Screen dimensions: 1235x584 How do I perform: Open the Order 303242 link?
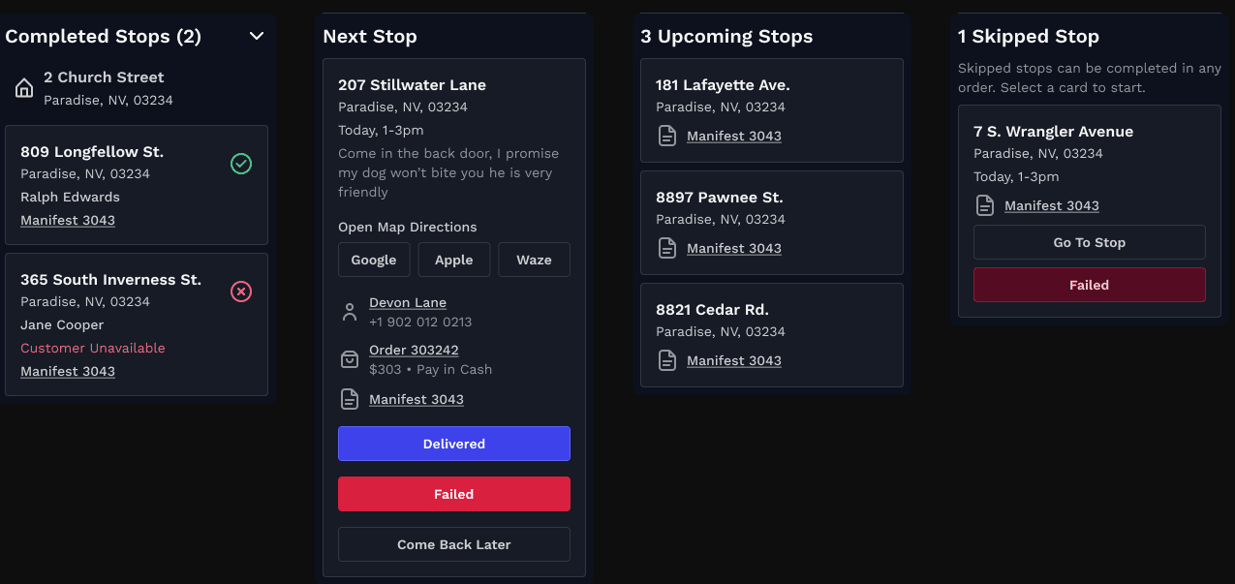coord(414,350)
